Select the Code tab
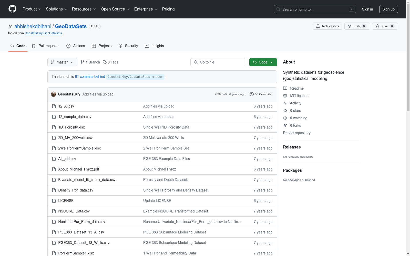Viewport: 410px width, 256px height. coord(18,46)
